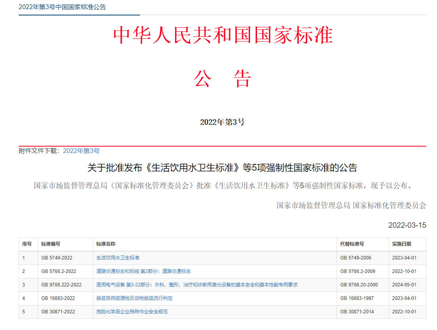Open the 危险化学品企业特殊作业安全规范 link
The image size is (437, 330).
(x=132, y=312)
